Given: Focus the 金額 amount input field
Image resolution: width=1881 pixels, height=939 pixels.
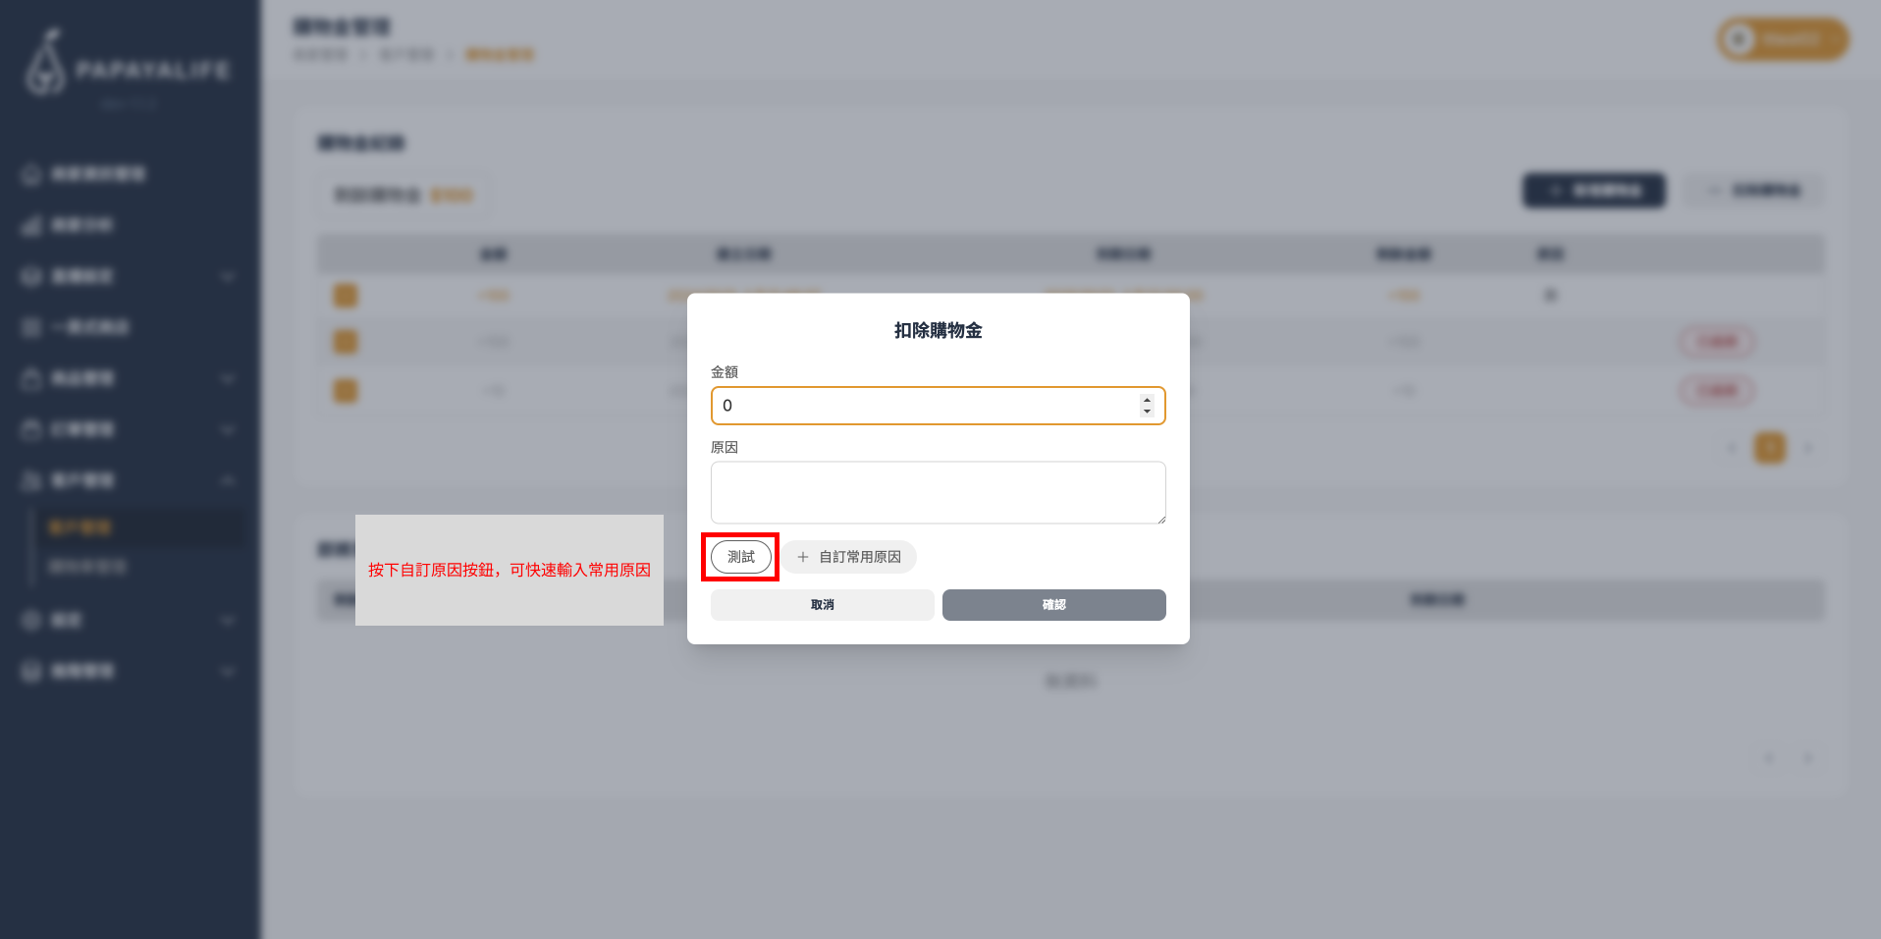Looking at the screenshot, I should click(x=923, y=406).
